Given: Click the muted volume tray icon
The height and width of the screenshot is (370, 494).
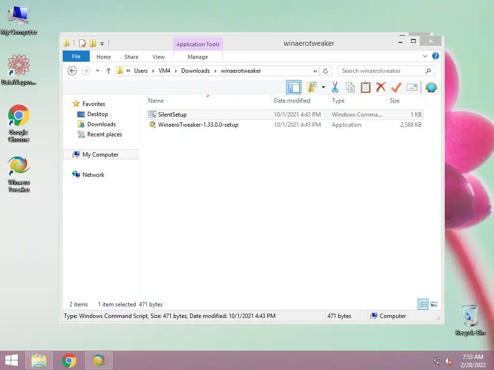Looking at the screenshot, I should [448, 360].
